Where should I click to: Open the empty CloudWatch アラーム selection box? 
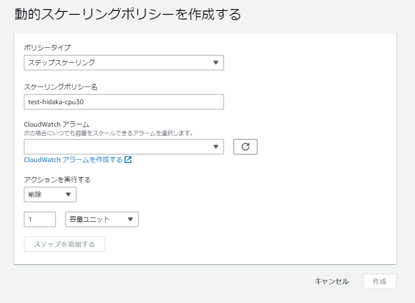point(124,147)
